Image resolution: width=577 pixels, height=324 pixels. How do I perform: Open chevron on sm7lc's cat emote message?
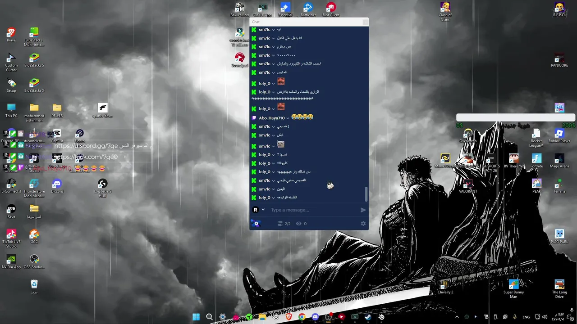coord(273,146)
